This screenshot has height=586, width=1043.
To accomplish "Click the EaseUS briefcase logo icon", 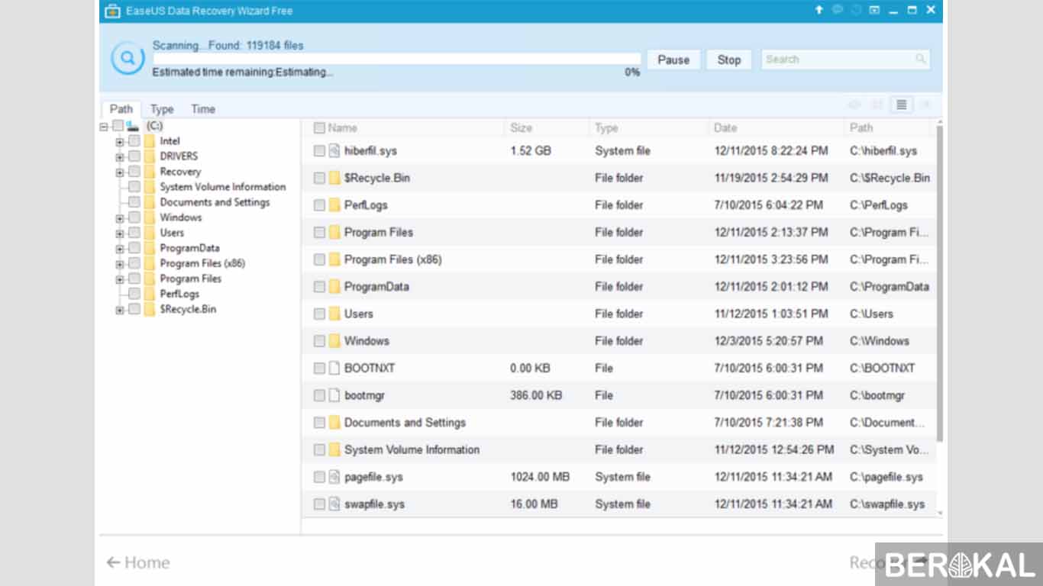I will pos(113,11).
